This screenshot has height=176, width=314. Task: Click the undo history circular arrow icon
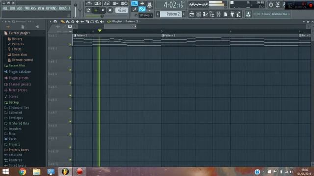click(x=271, y=4)
